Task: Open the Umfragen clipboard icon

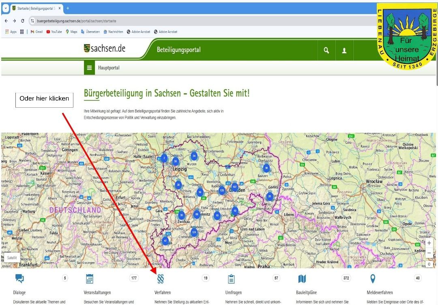Action: click(x=231, y=279)
